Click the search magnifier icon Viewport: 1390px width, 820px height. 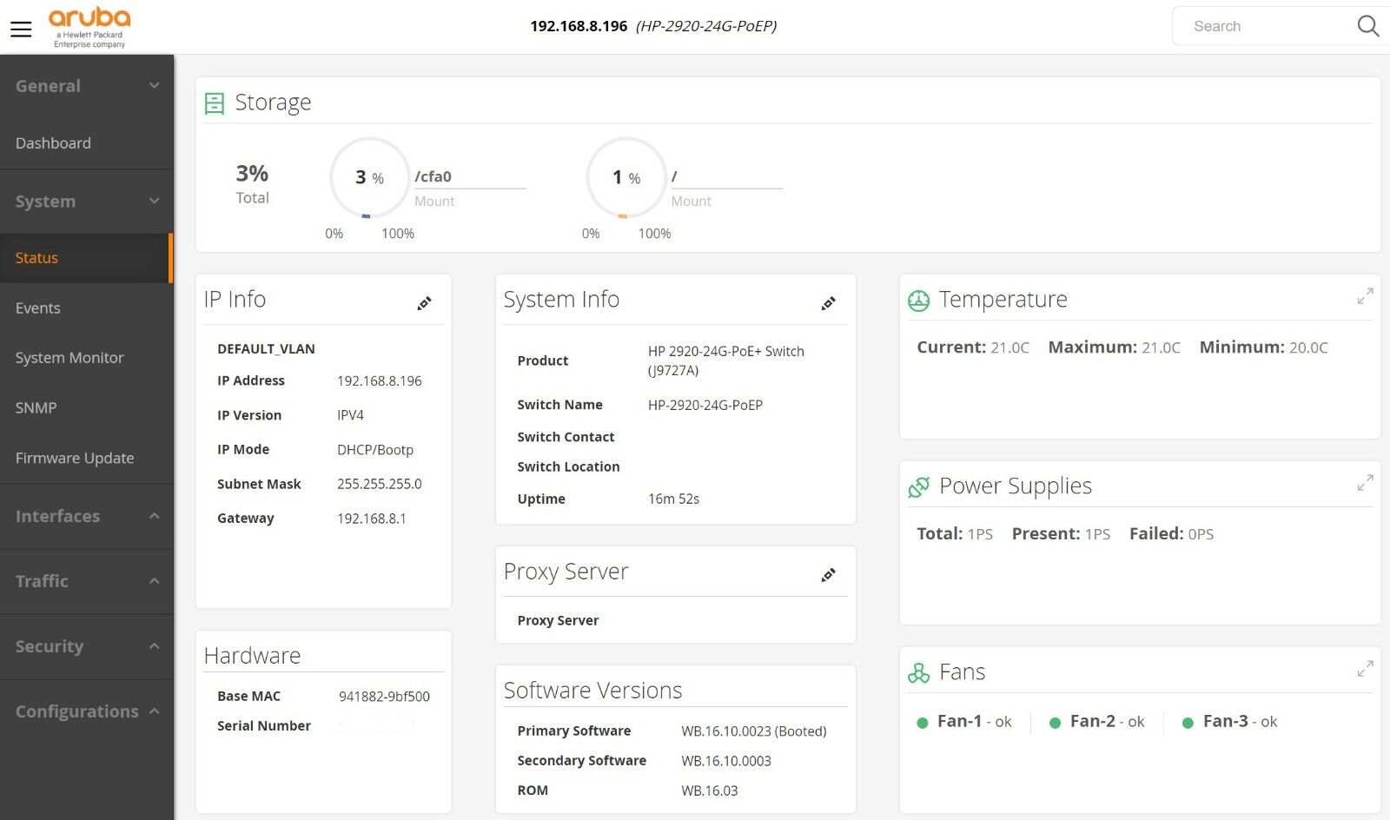[1367, 26]
